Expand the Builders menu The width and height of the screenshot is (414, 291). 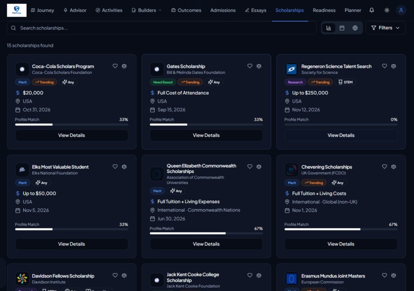pyautogui.click(x=146, y=10)
